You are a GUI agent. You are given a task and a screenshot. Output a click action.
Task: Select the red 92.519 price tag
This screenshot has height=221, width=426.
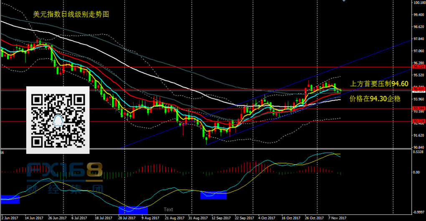[418, 122]
